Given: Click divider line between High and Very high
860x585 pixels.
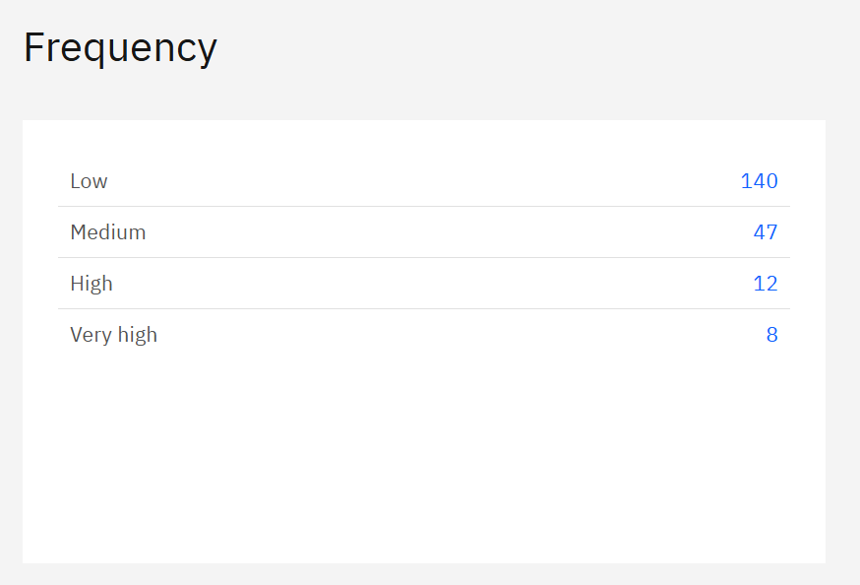Looking at the screenshot, I should pos(423,309).
